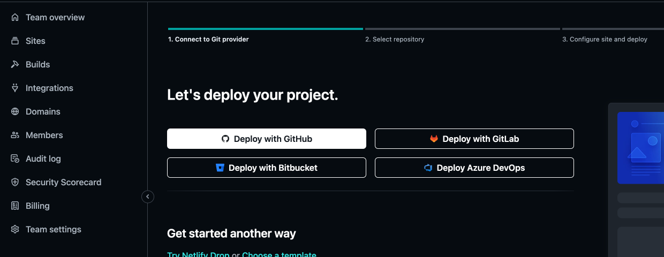This screenshot has width=664, height=257.
Task: Click the GitHub octocat logo
Action: [x=225, y=139]
